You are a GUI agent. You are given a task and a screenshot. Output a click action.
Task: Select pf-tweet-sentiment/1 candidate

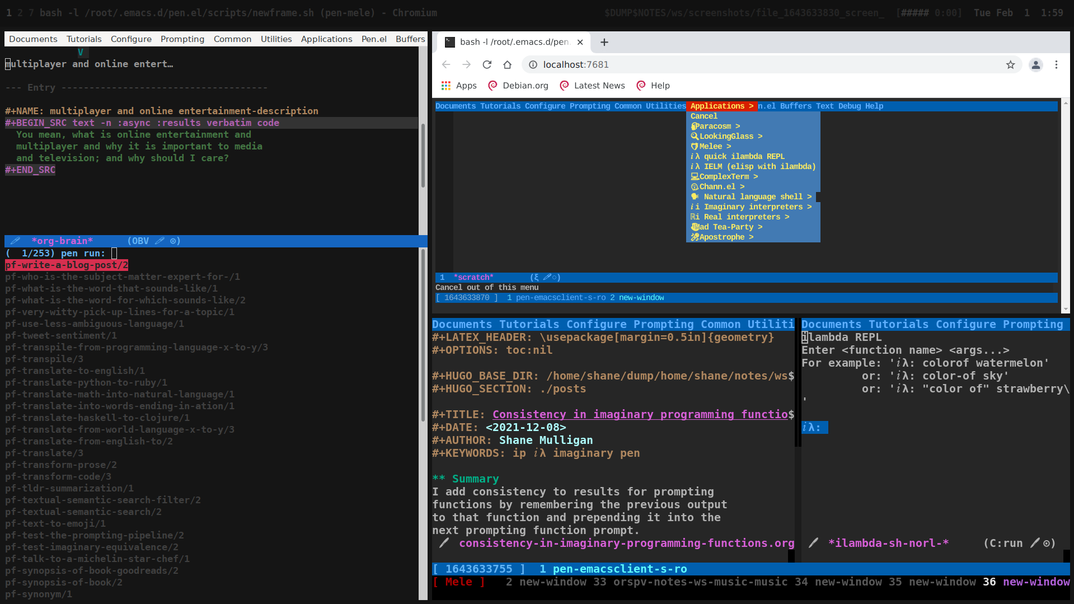click(x=61, y=335)
